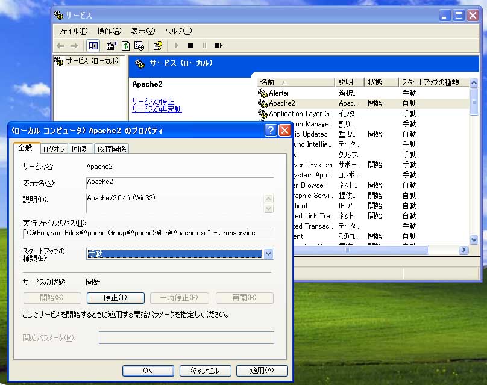The width and height of the screenshot is (487, 385).
Task: Sort by the 状態 column header
Action: pyautogui.click(x=382, y=82)
